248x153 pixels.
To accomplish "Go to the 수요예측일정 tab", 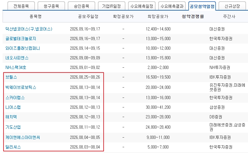I will click(142, 6).
